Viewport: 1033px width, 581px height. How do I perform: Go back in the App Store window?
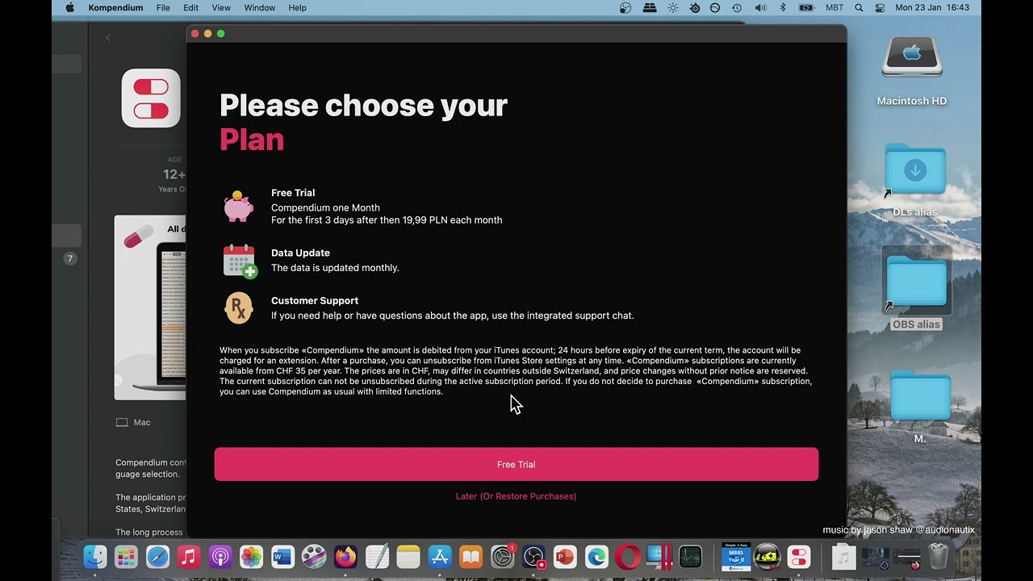(108, 37)
